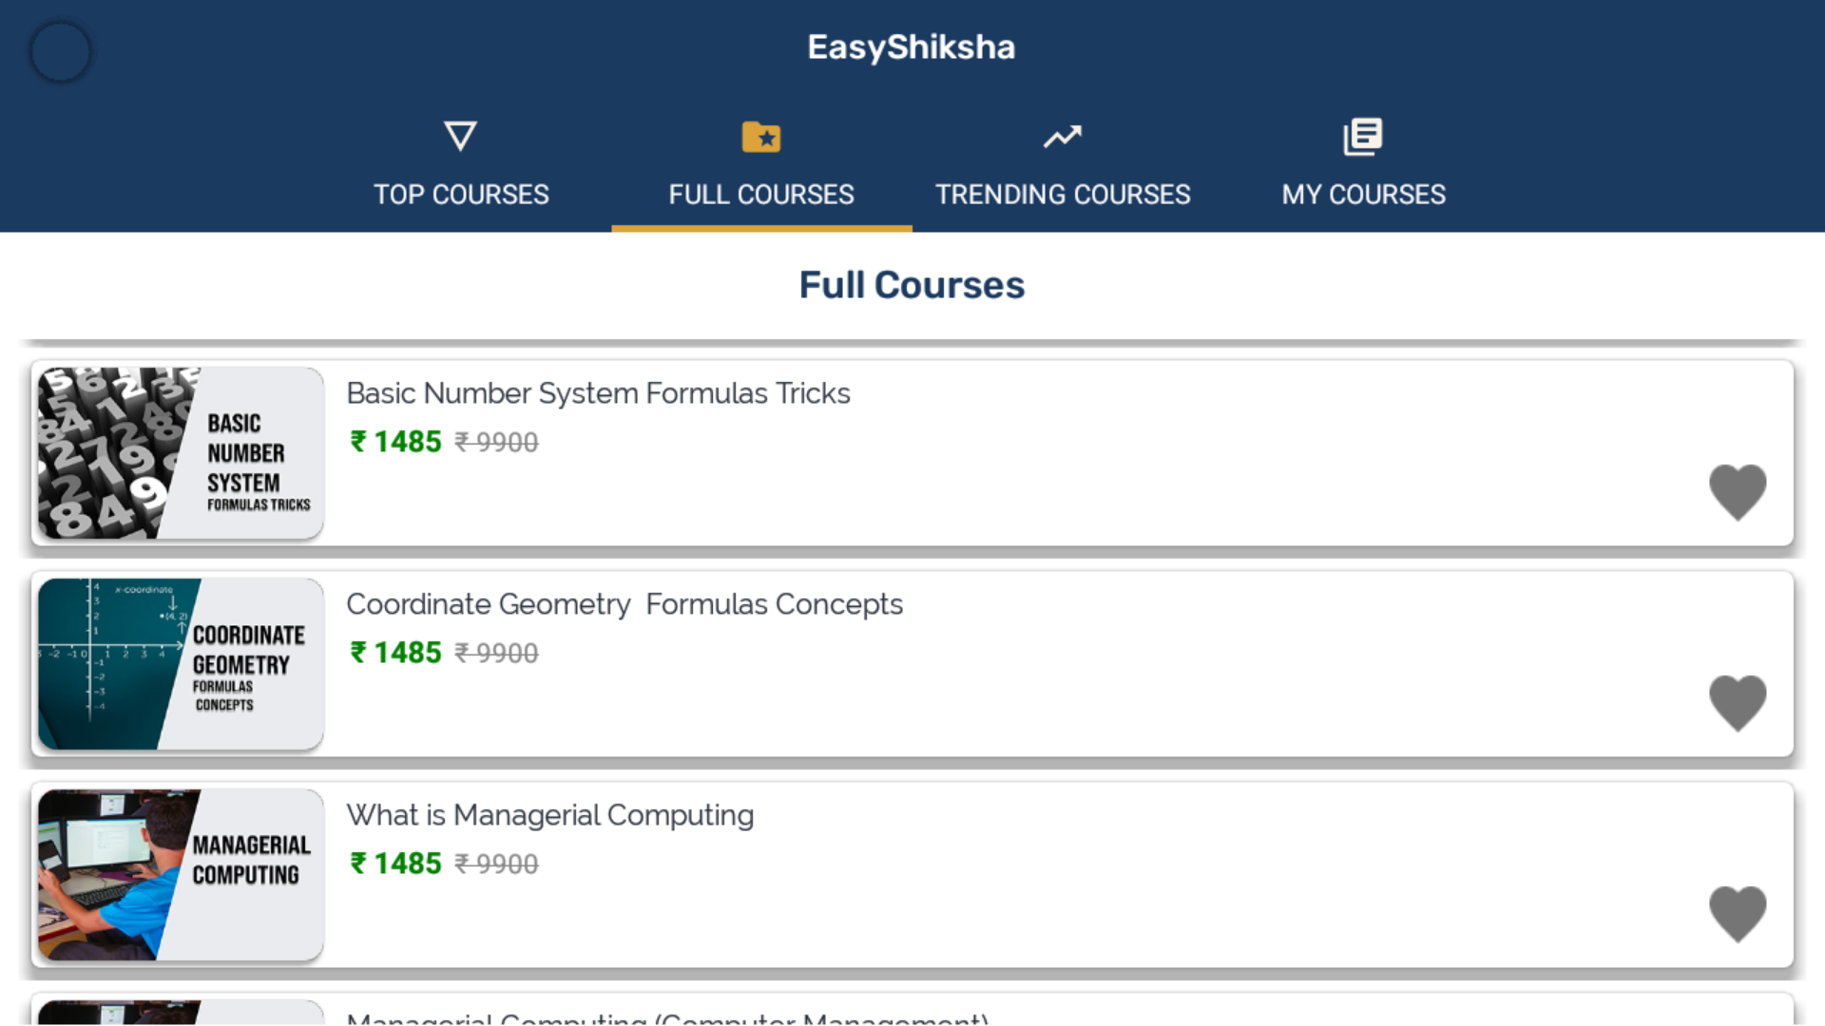Image resolution: width=1825 pixels, height=1026 pixels.
Task: Open the Full Courses section header
Action: [x=912, y=284]
